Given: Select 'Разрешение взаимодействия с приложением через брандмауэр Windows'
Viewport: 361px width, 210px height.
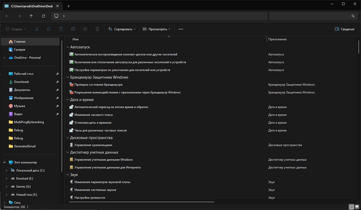Looking at the screenshot, I should click(127, 92).
